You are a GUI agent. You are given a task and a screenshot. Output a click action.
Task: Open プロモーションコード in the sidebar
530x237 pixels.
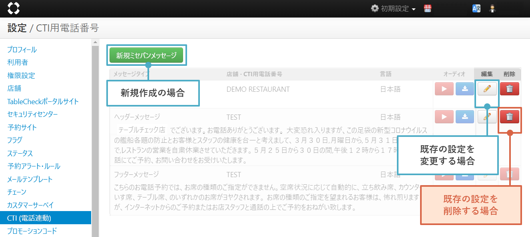click(x=32, y=231)
